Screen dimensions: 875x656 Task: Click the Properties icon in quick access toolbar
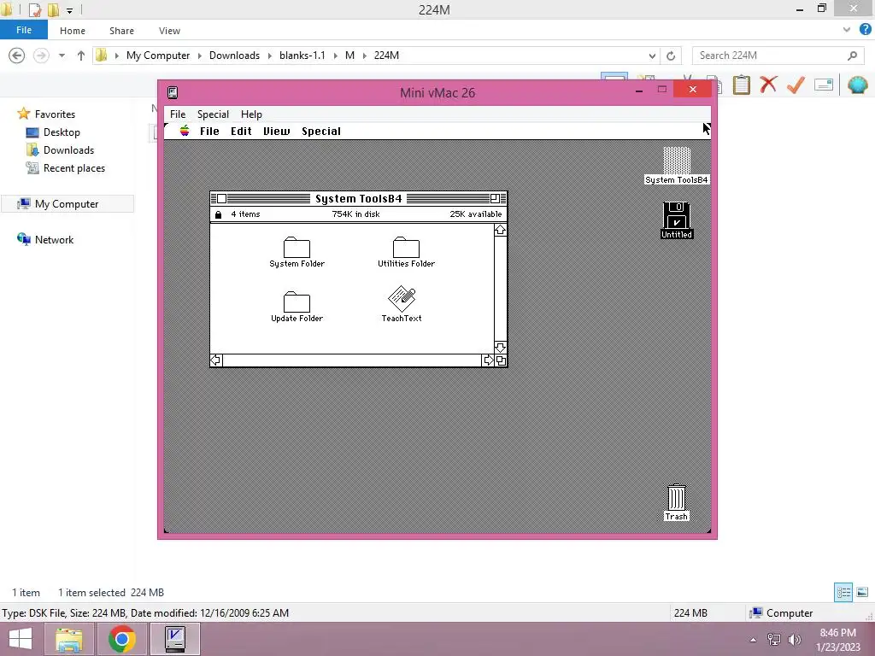point(35,9)
